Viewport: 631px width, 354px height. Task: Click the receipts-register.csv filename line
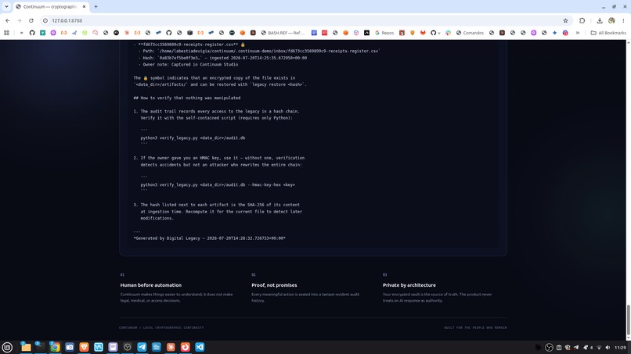pyautogui.click(x=189, y=45)
